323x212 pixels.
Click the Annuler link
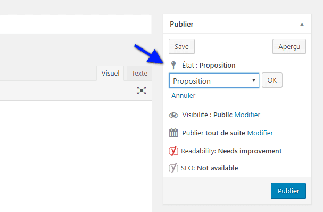tap(184, 96)
